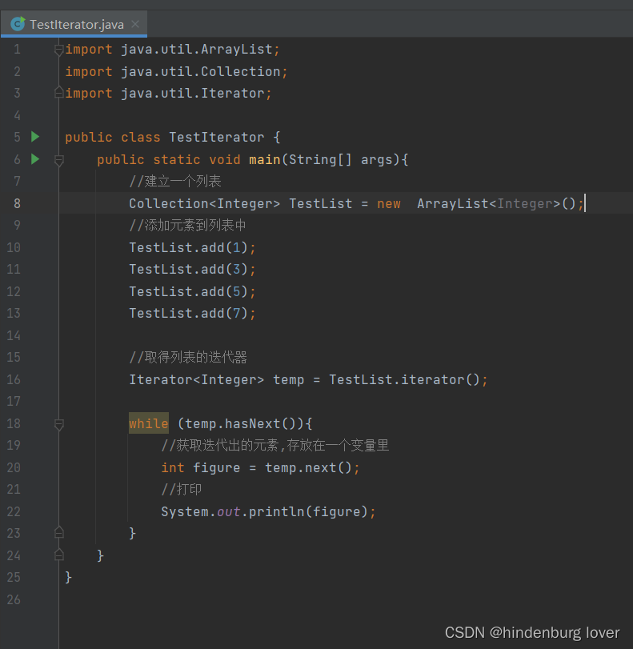
Task: Click 'ArrayList<Integer>()' on line 8
Action: pos(496,203)
